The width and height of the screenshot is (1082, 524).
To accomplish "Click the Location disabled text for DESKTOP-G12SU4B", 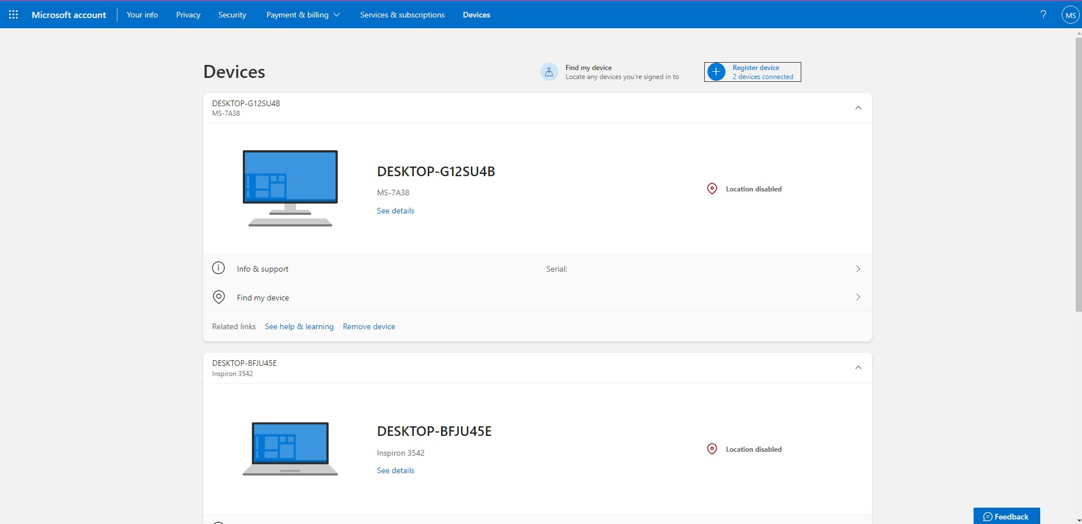I will click(754, 189).
